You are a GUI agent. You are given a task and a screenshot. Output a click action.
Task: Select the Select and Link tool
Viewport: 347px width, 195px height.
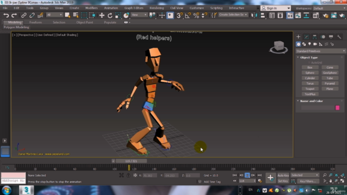(x=24, y=15)
